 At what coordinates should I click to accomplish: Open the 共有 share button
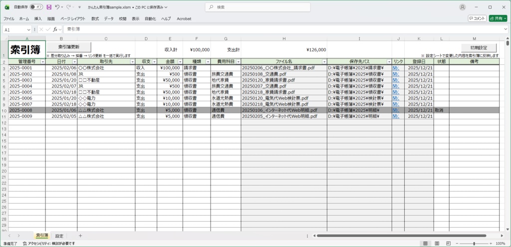click(498, 18)
